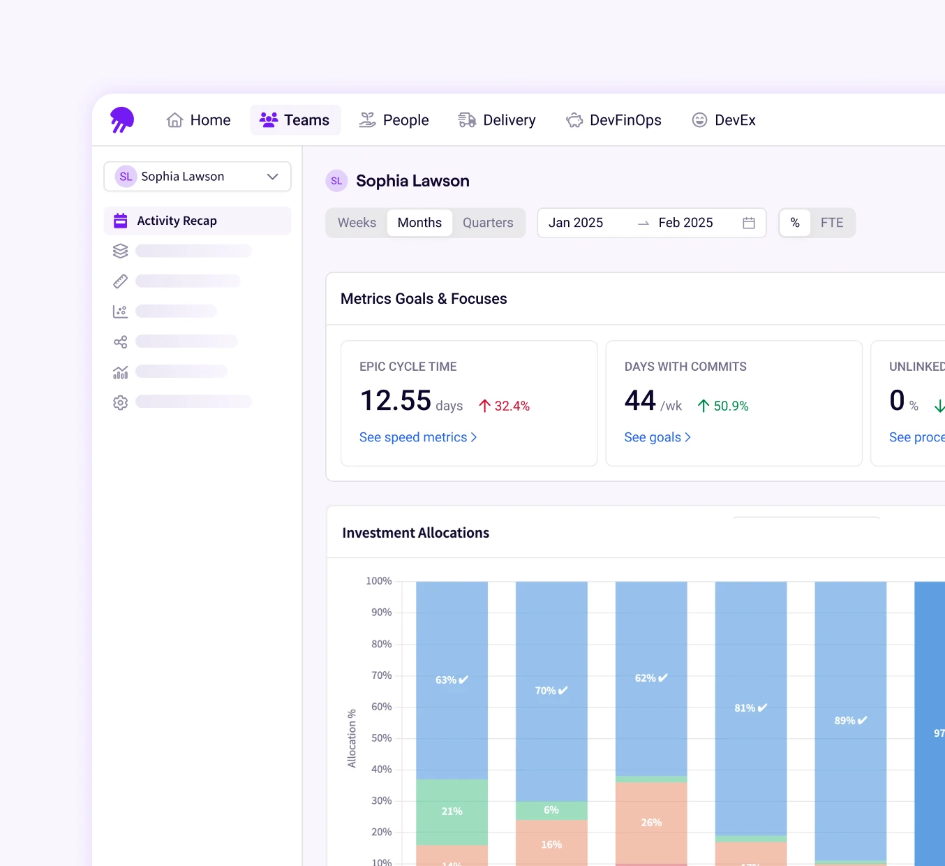Open the bar chart trend sidebar icon
Image resolution: width=945 pixels, height=866 pixels.
[x=120, y=372]
